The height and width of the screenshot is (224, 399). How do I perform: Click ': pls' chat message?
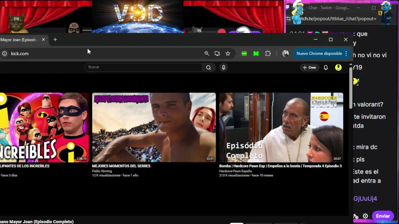click(x=359, y=159)
